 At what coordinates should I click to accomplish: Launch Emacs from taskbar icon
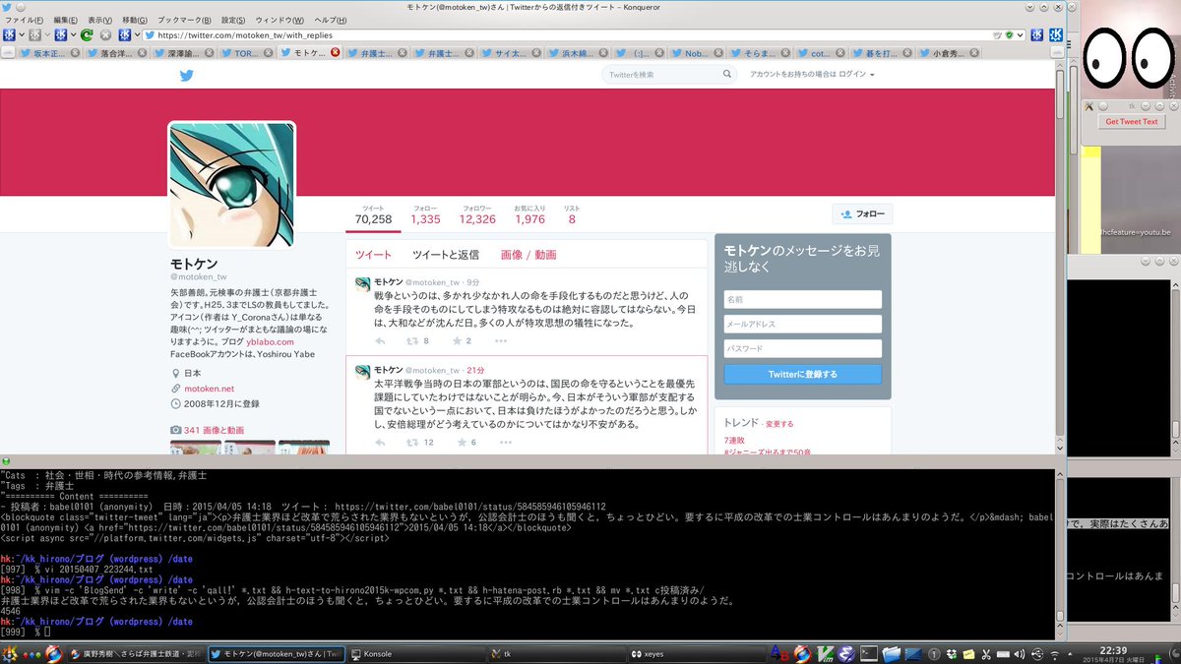[848, 653]
